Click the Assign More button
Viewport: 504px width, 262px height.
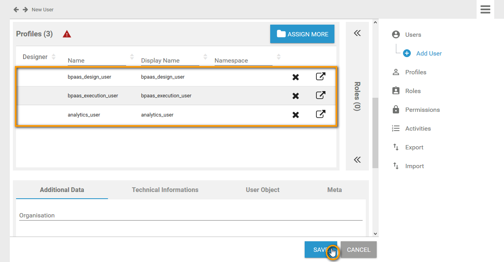pyautogui.click(x=302, y=34)
